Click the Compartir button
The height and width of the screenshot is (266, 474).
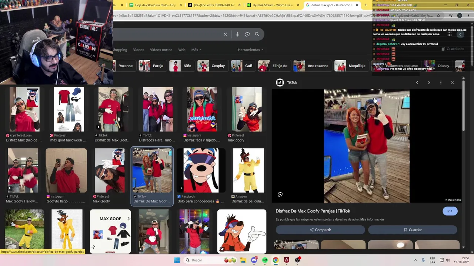[320, 230]
